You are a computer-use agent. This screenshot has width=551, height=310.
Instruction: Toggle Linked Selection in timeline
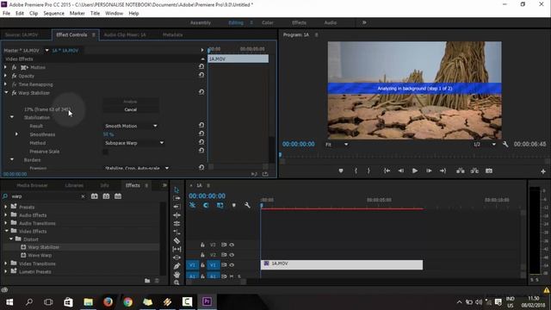(x=220, y=205)
